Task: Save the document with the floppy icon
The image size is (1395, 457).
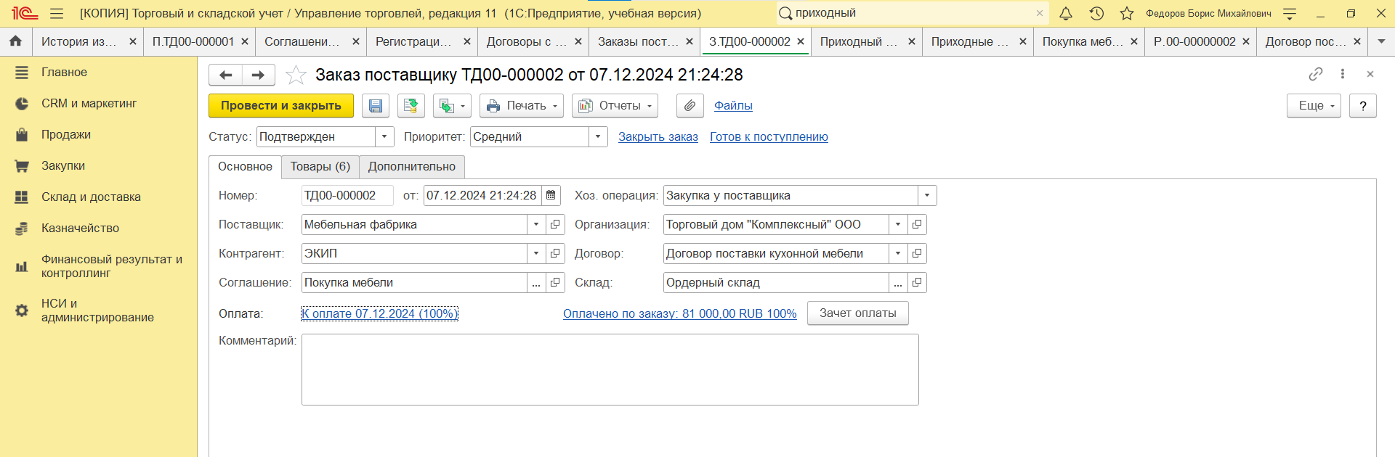Action: click(376, 106)
